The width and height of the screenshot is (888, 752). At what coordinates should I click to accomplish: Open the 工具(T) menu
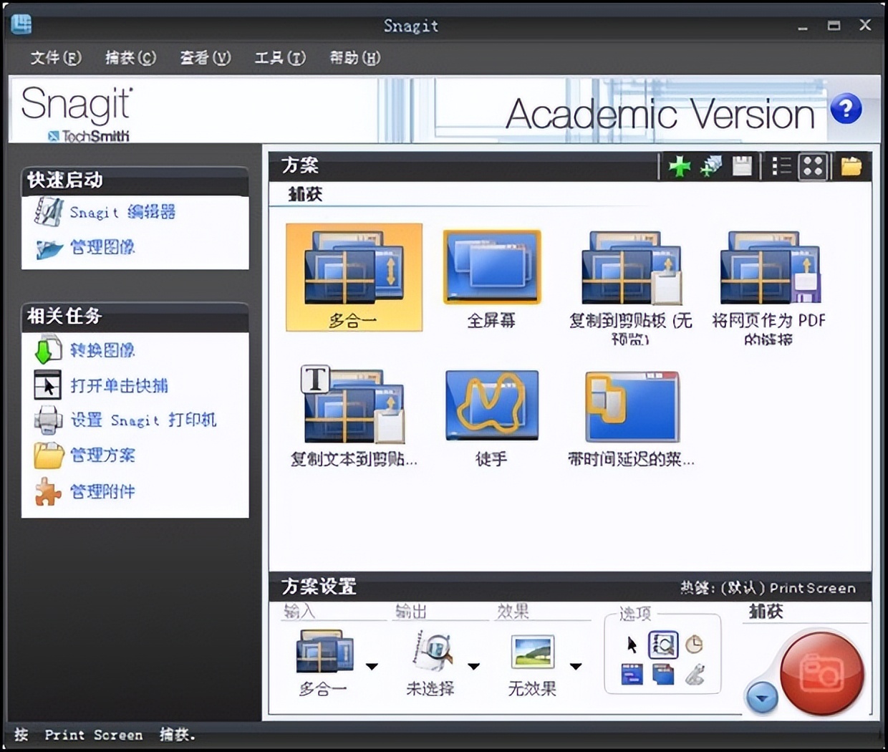point(280,58)
